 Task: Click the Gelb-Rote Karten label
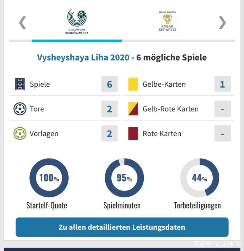click(x=170, y=109)
